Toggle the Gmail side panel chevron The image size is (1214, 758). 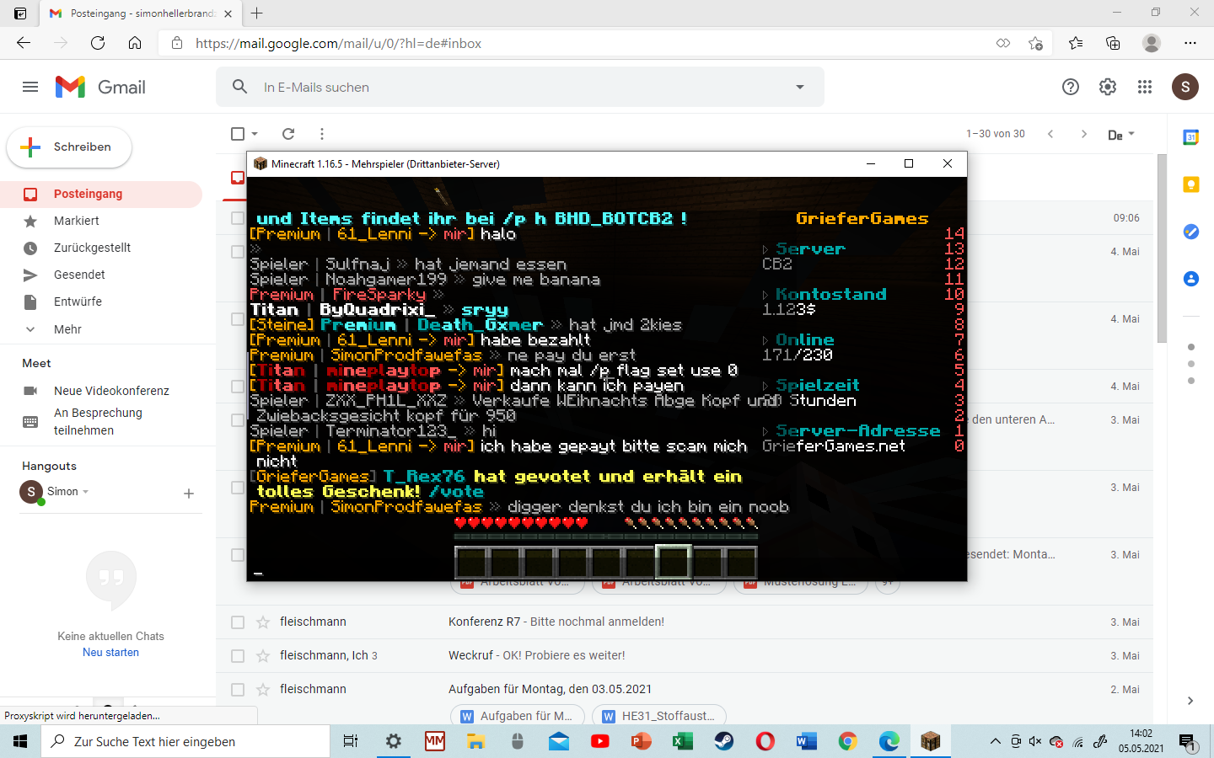(x=1190, y=701)
